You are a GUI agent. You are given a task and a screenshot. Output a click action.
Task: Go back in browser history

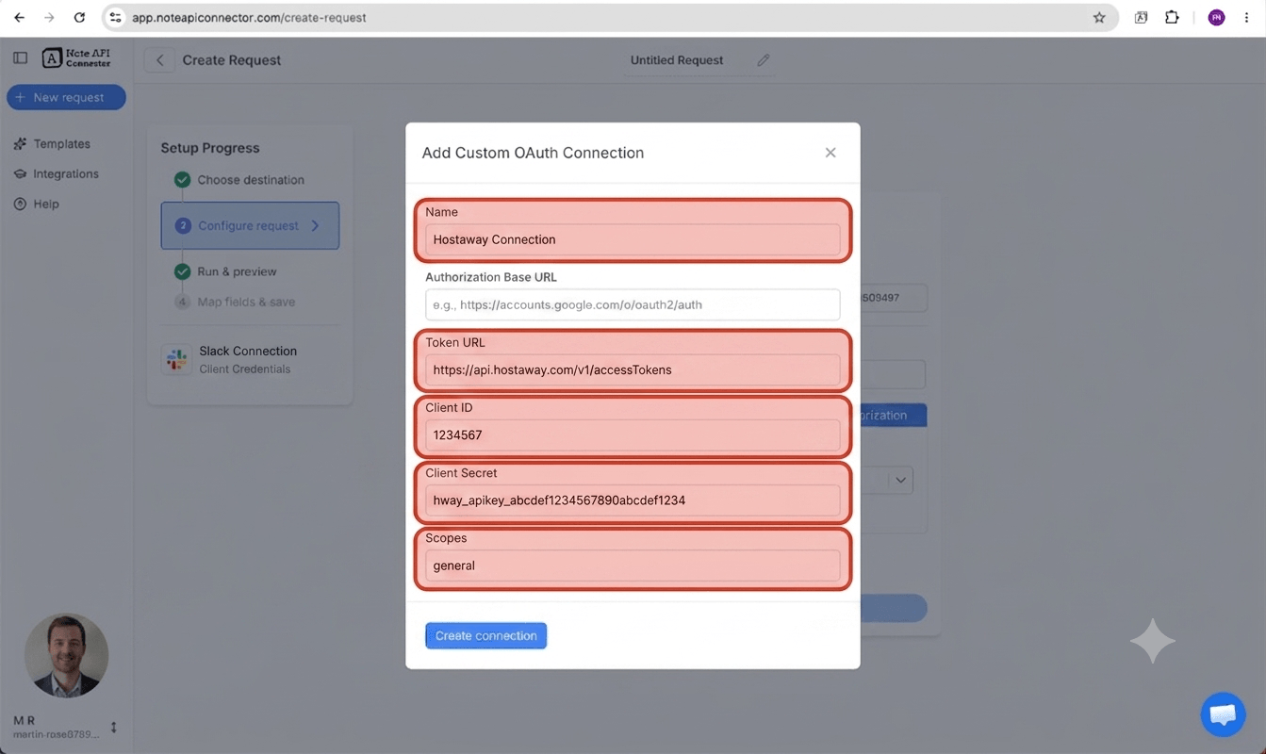(x=19, y=17)
